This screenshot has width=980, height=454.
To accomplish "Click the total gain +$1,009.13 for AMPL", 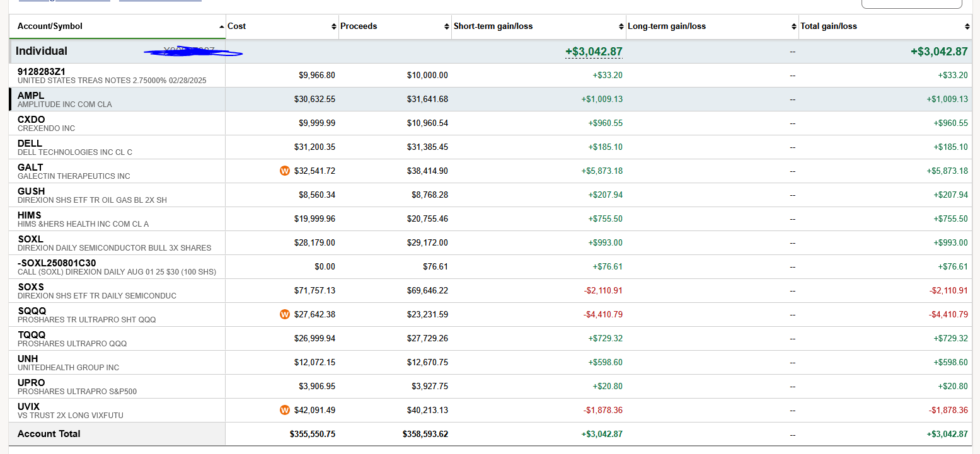I will 947,99.
